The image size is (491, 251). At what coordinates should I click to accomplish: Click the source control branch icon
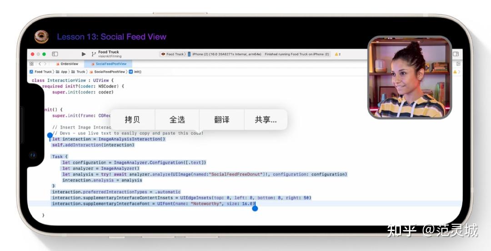tap(93, 54)
